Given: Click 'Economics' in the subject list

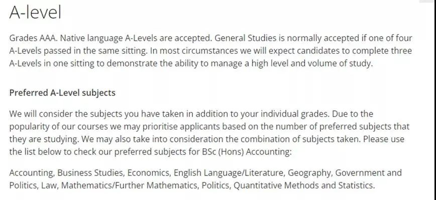Looking at the screenshot, I should [149, 173].
